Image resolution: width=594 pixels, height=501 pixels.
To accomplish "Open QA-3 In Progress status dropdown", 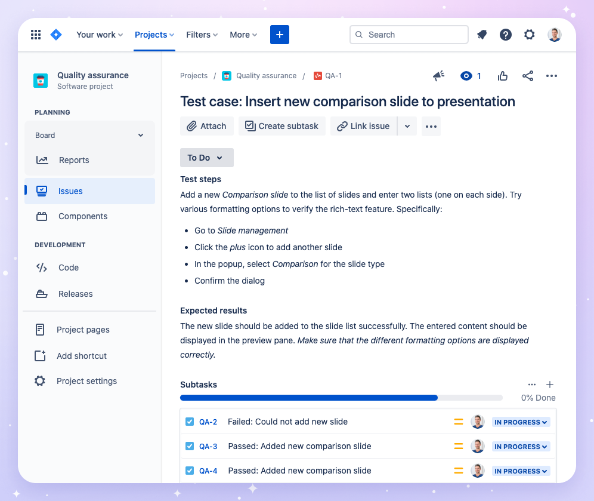I will pos(521,447).
